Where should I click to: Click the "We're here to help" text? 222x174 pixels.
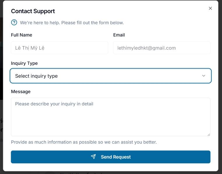72,23
